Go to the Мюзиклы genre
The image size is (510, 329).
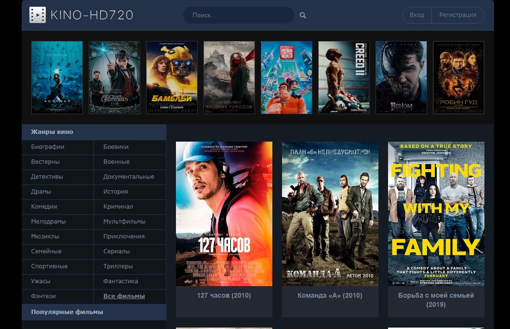pyautogui.click(x=45, y=237)
